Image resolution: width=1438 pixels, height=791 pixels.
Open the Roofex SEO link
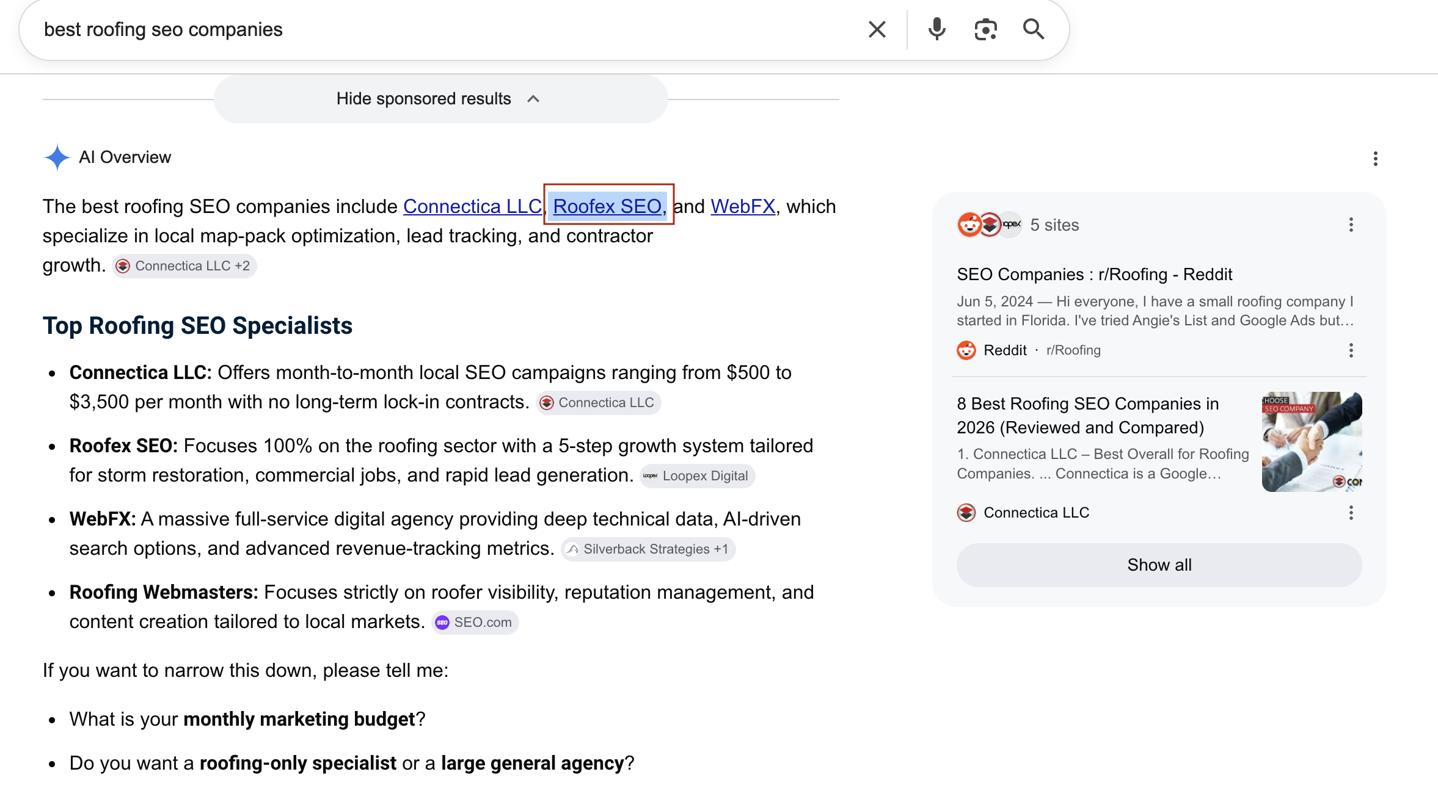tap(607, 206)
